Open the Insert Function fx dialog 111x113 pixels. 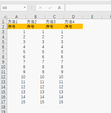click(x=59, y=8)
